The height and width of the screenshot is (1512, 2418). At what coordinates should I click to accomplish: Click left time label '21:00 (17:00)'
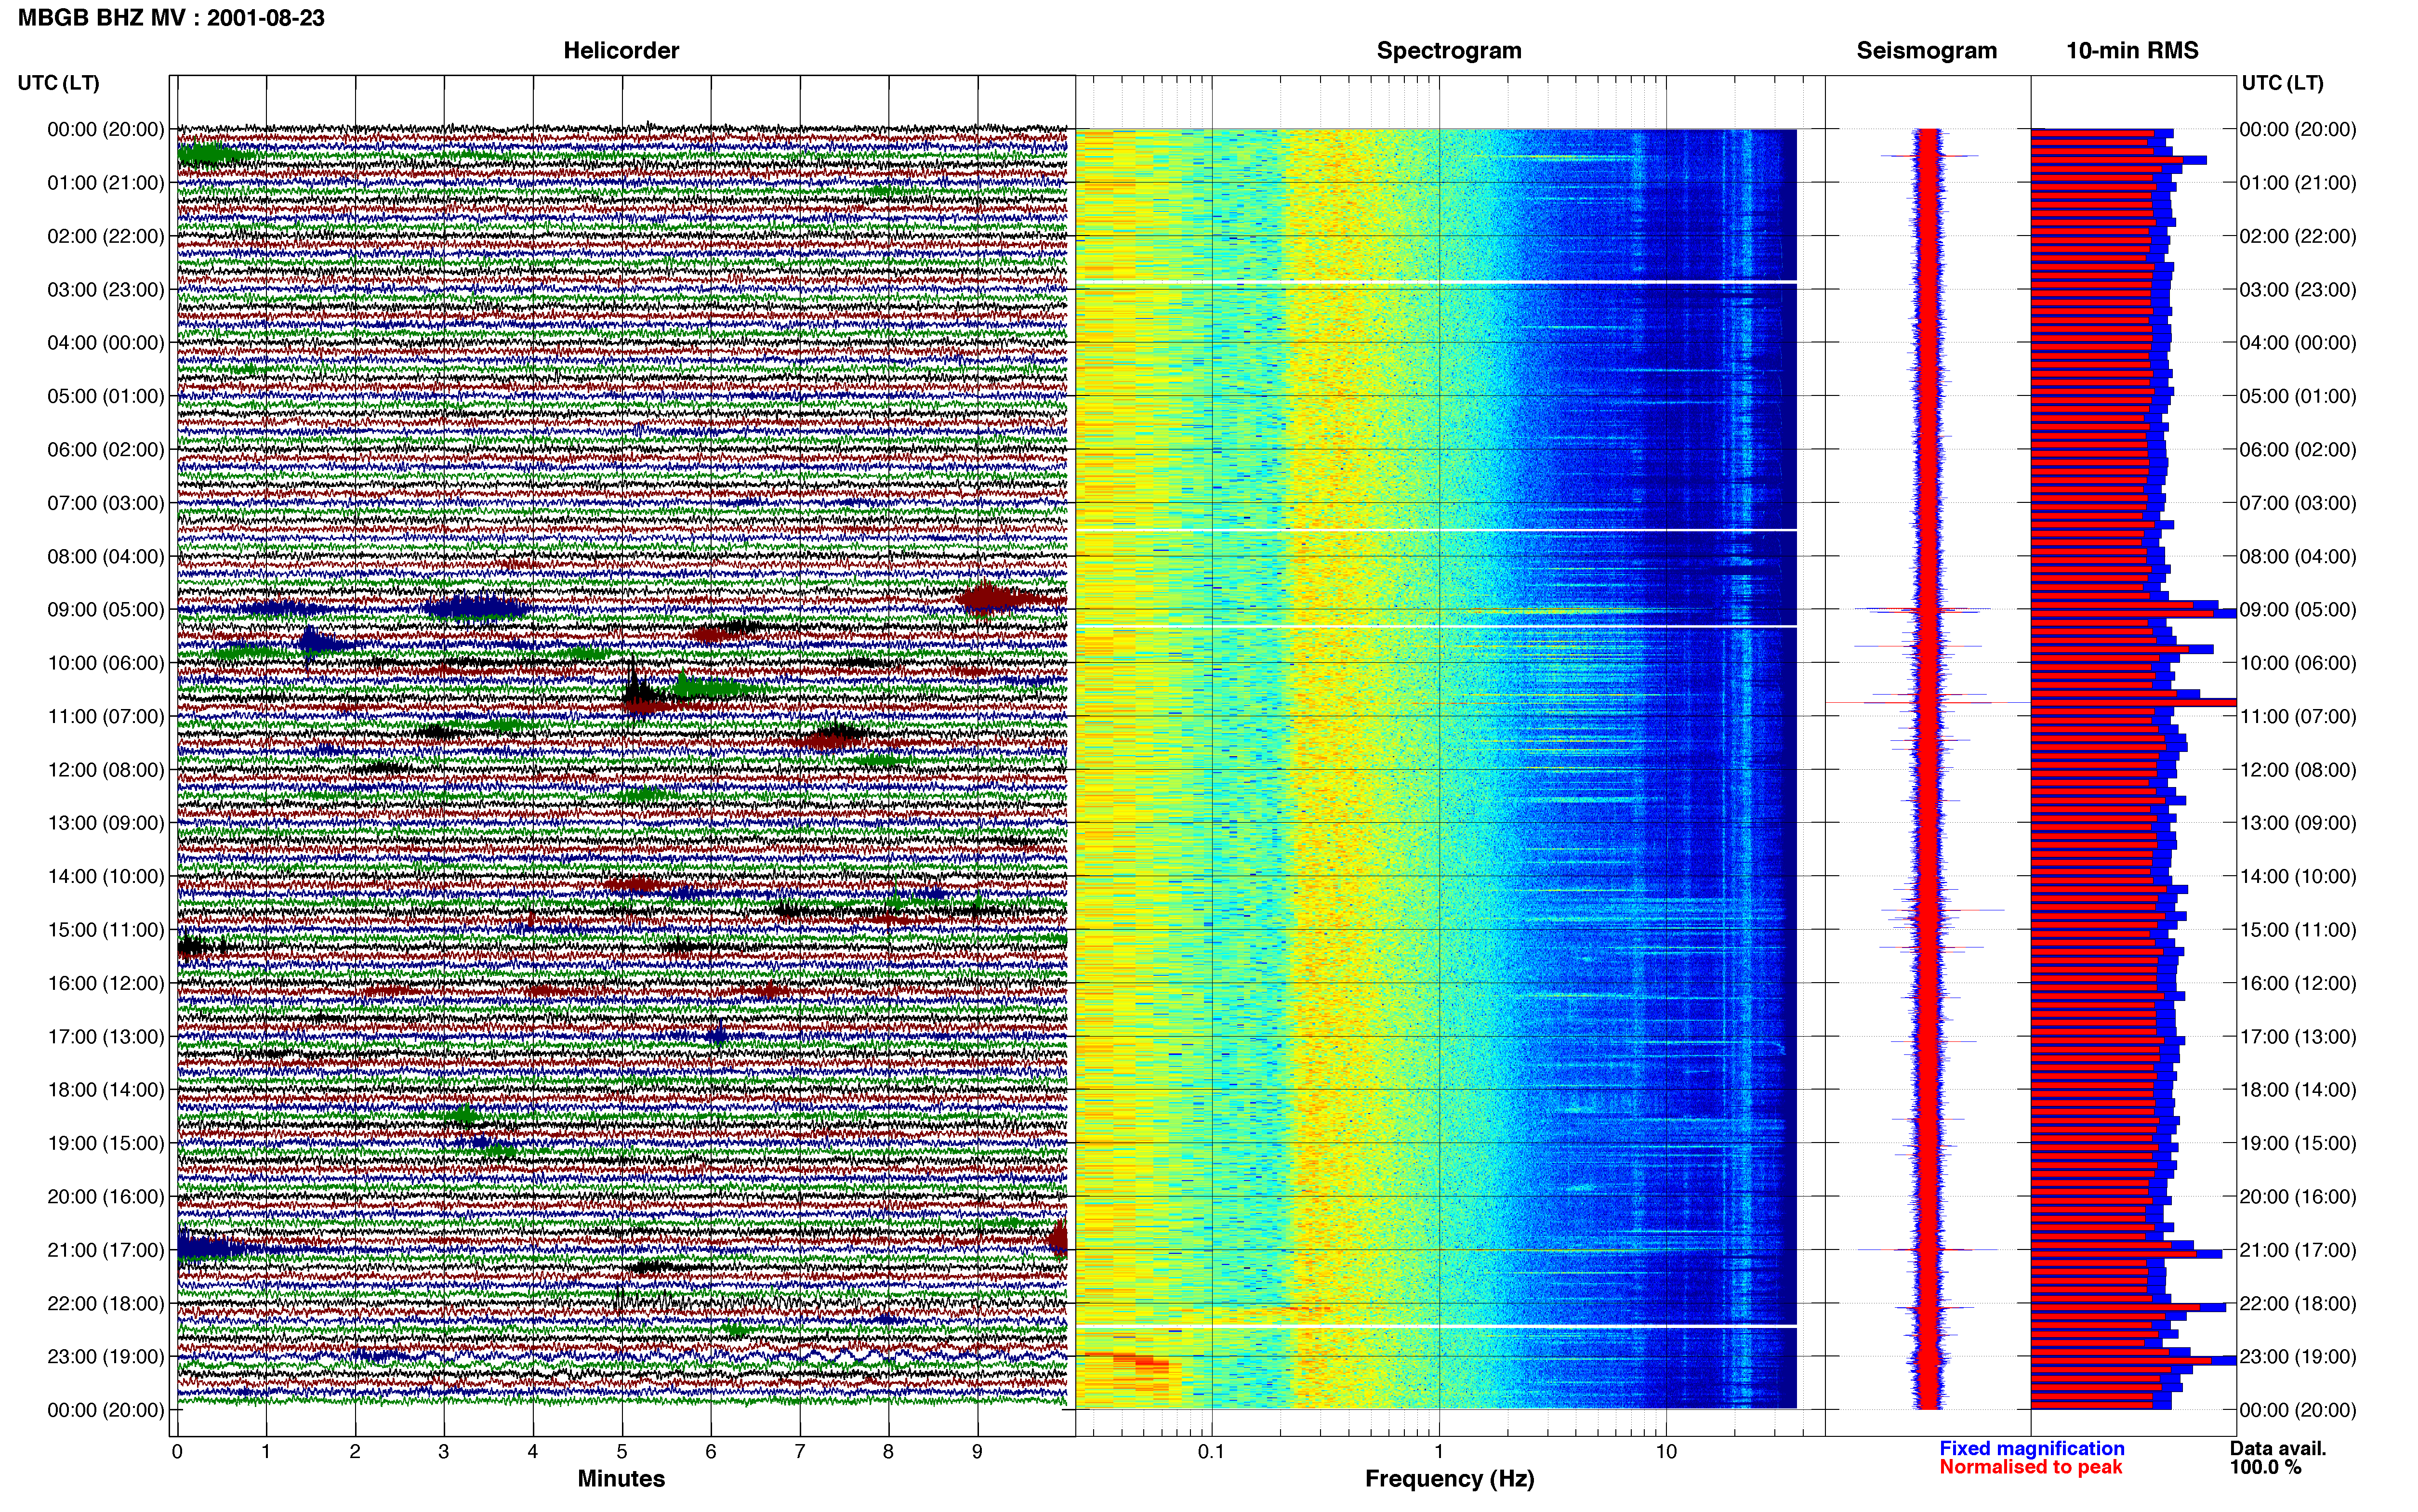tap(106, 1250)
